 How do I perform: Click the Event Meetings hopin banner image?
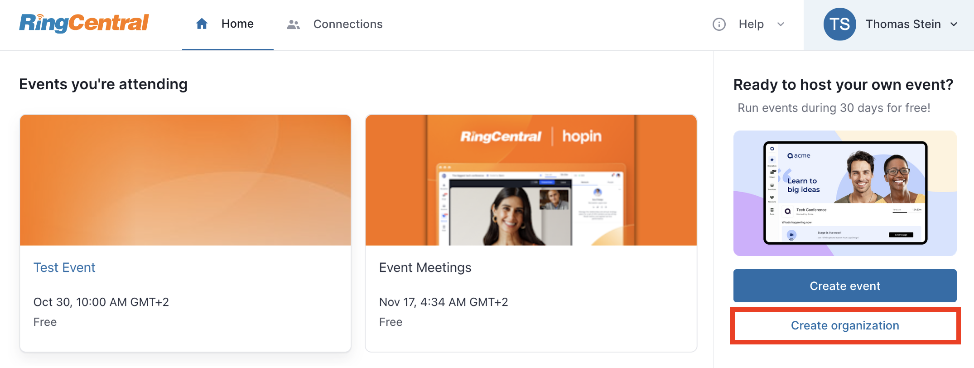coord(531,180)
